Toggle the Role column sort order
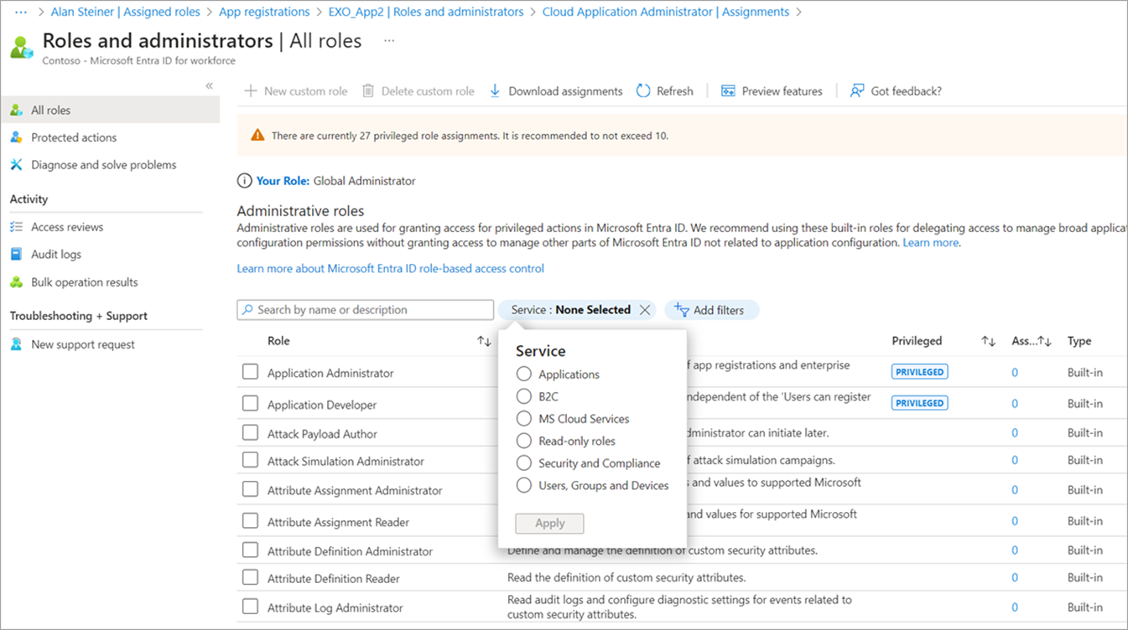1128x630 pixels. (484, 341)
